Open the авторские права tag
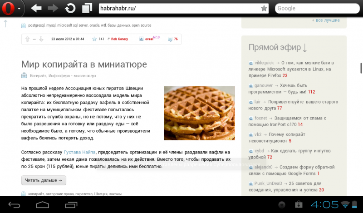The width and height of the screenshot is (363, 213). (x=59, y=194)
